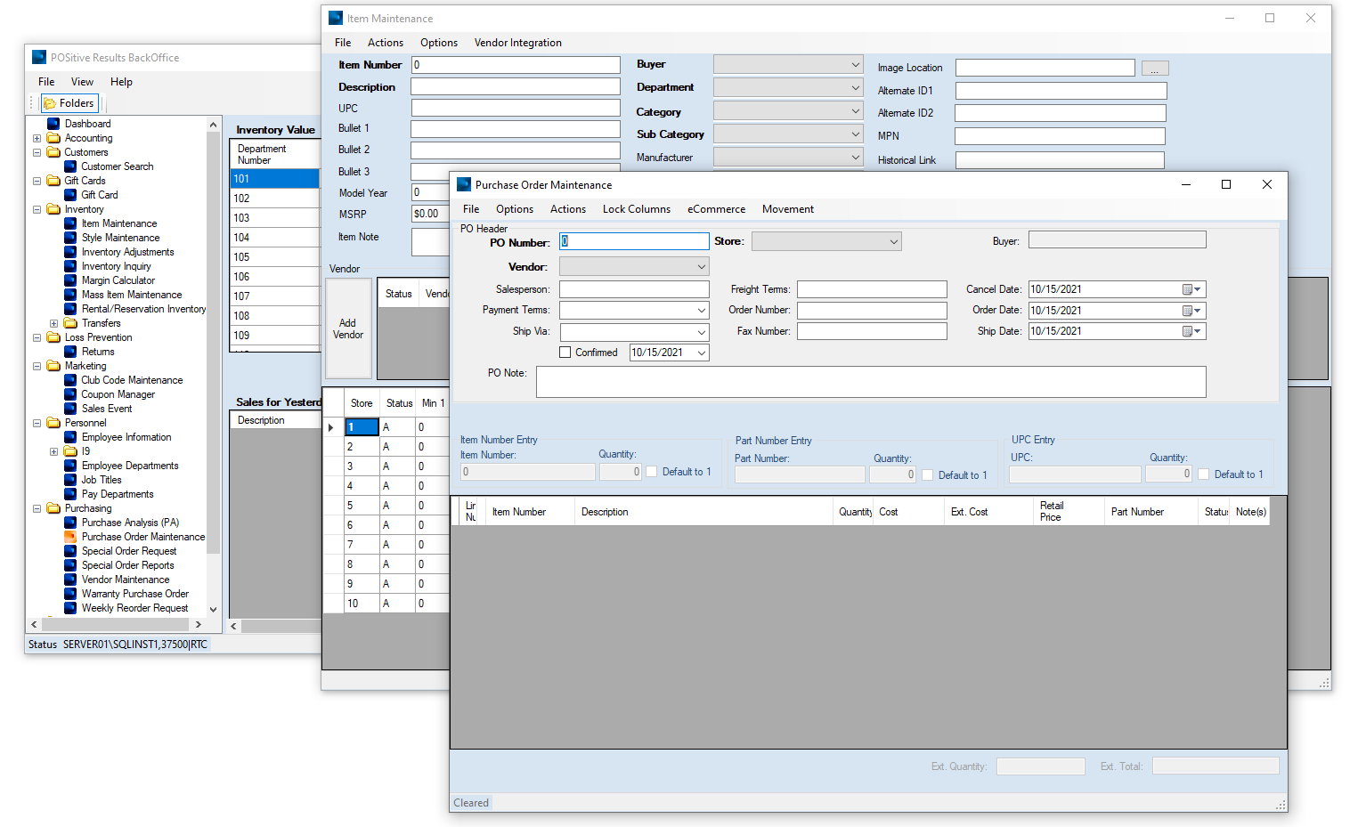Open the Lock Columns menu
Image resolution: width=1358 pixels, height=827 pixels.
click(636, 209)
